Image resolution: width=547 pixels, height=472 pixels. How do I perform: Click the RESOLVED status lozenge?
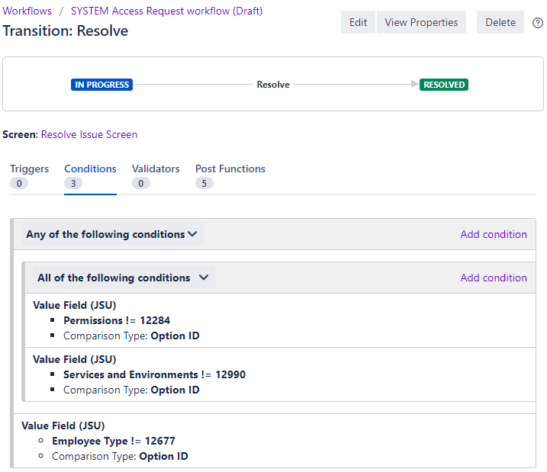pyautogui.click(x=444, y=85)
